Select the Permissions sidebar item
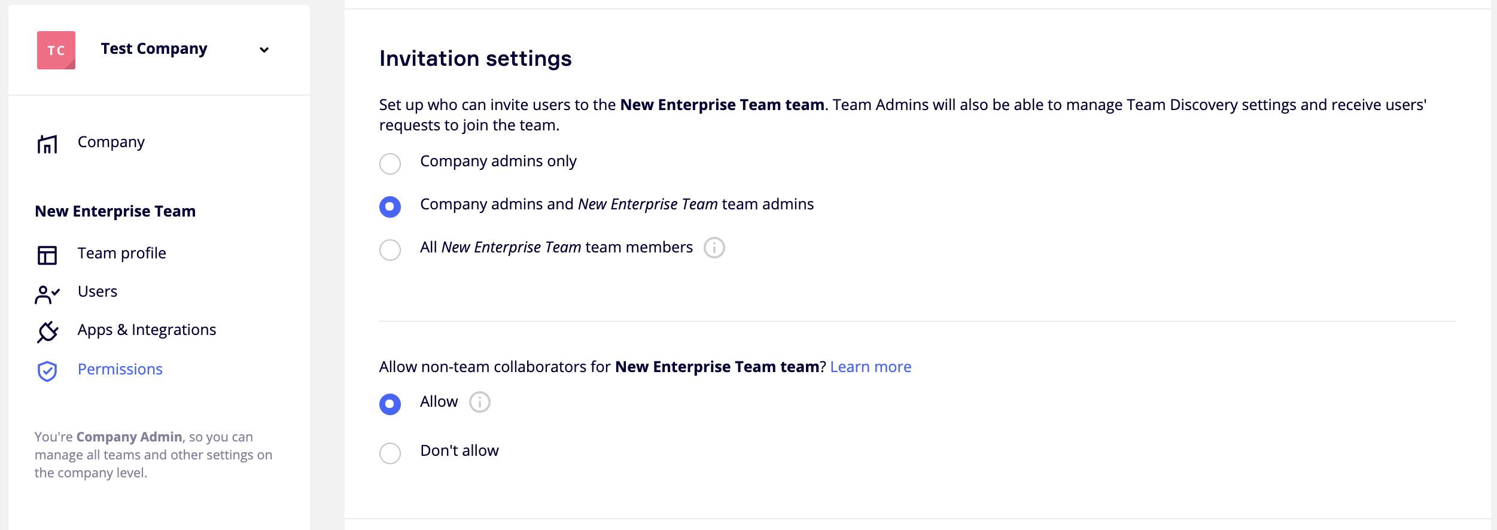Viewport: 1497px width, 530px height. coord(120,370)
